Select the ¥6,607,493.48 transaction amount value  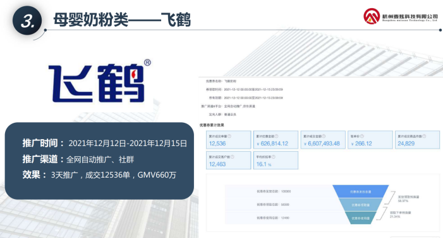pyautogui.click(x=322, y=144)
